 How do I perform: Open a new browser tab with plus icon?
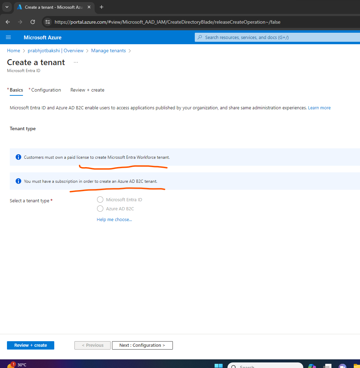101,7
